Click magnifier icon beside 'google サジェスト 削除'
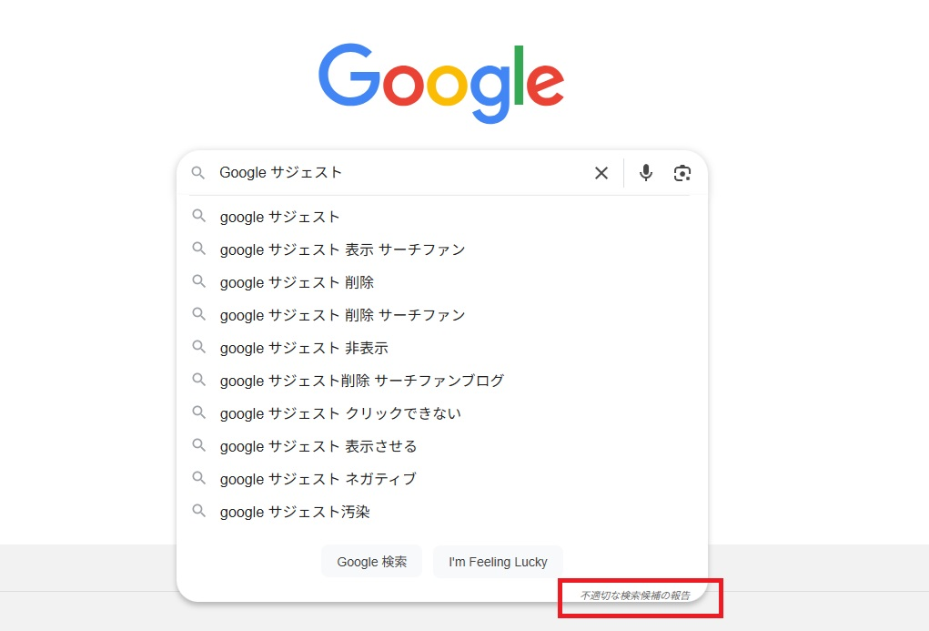 click(198, 282)
